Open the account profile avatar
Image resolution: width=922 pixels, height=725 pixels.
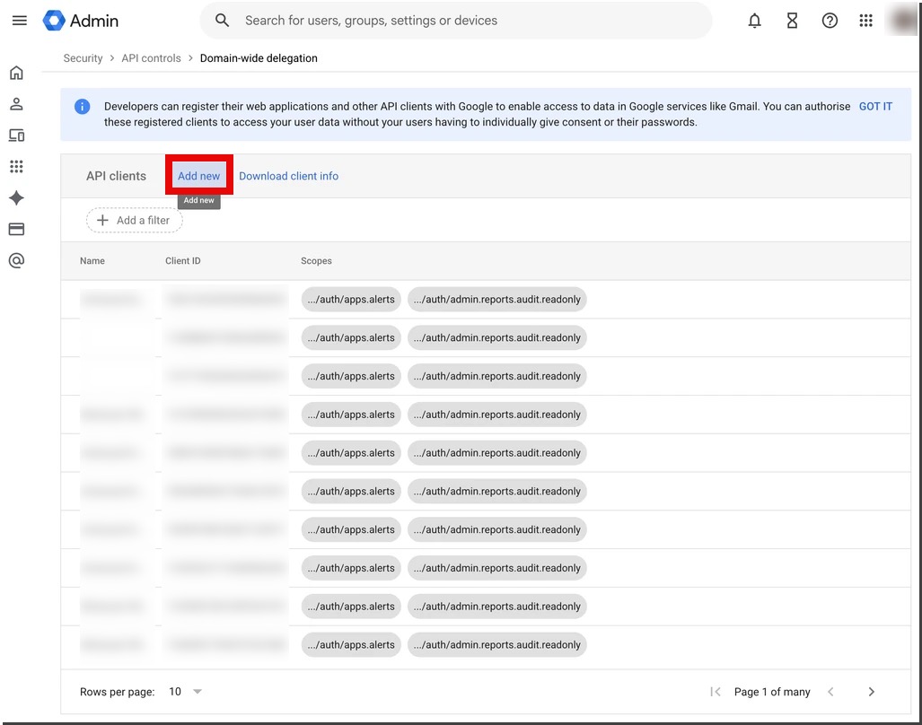tap(902, 21)
